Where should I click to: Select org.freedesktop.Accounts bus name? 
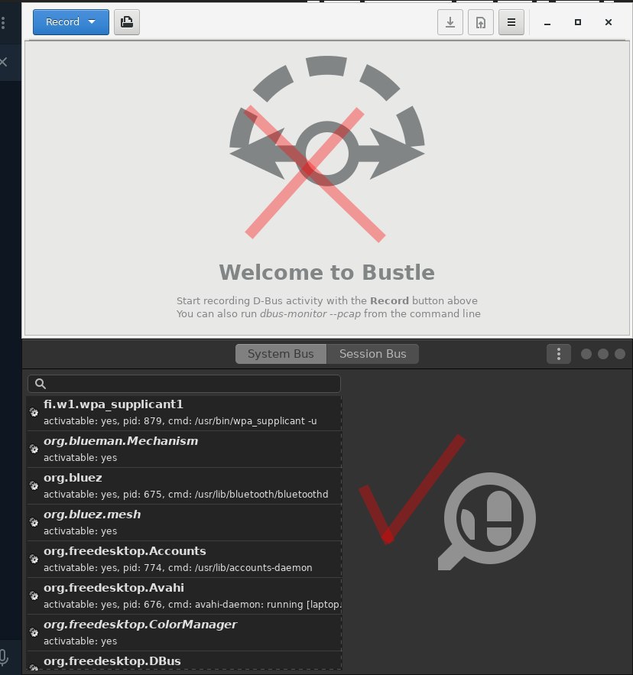pos(184,559)
